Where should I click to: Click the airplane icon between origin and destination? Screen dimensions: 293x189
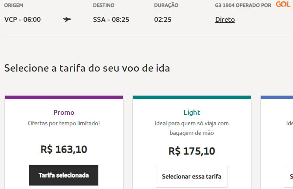pos(67,20)
